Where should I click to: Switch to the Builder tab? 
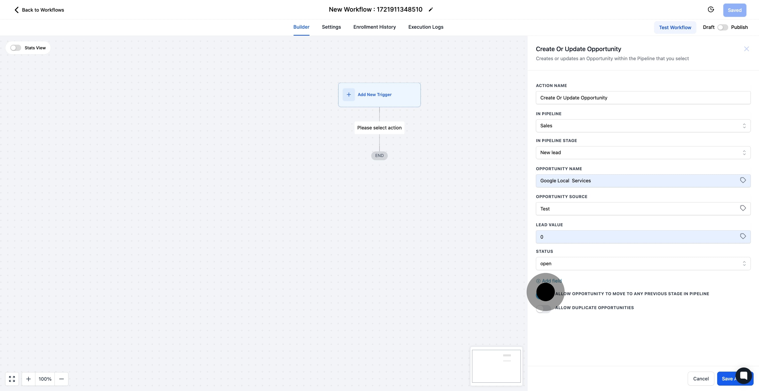click(301, 27)
